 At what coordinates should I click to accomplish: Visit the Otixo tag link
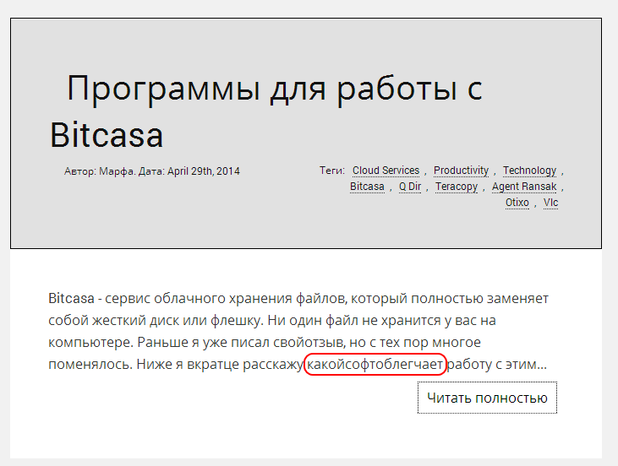point(517,203)
